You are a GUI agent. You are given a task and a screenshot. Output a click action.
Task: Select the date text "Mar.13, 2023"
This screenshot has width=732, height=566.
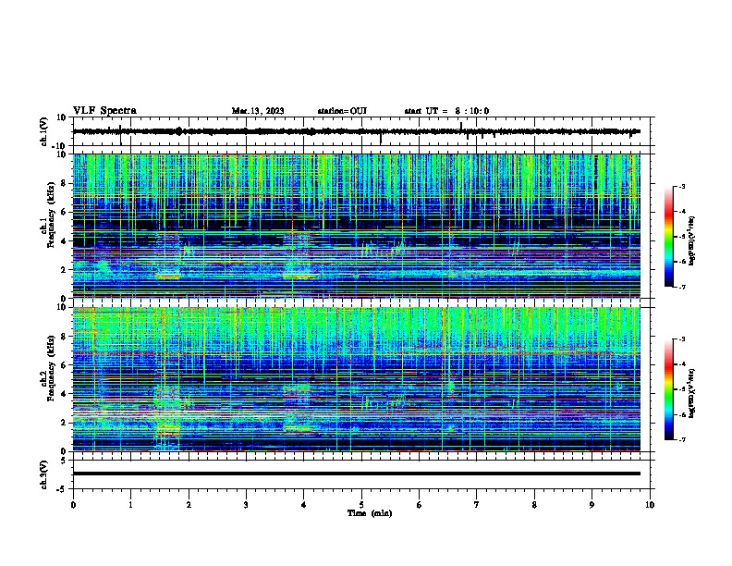coord(258,111)
